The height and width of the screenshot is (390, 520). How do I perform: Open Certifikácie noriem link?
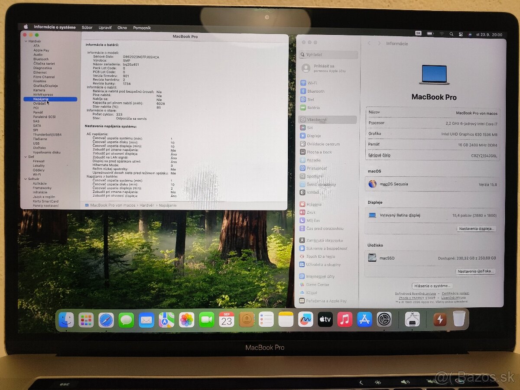pyautogui.click(x=455, y=293)
